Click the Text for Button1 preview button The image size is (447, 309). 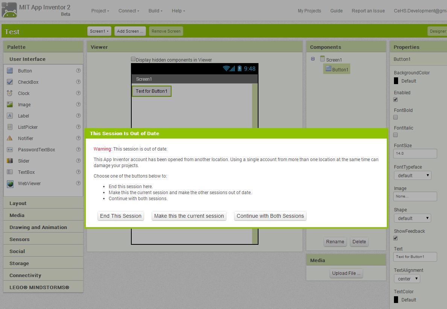151,91
